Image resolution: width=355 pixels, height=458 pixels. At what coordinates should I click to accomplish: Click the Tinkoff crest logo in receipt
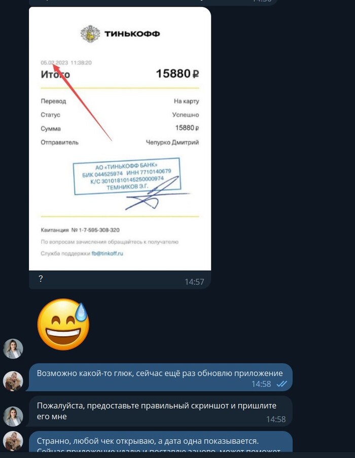[90, 34]
